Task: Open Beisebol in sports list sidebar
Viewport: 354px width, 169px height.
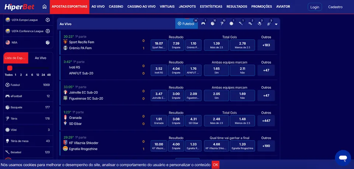Action: (28, 152)
